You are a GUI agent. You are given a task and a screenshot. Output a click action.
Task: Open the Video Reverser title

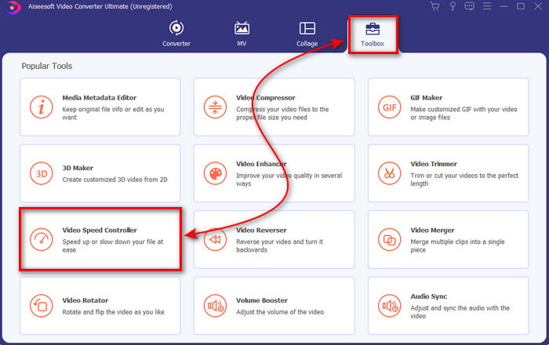point(261,230)
